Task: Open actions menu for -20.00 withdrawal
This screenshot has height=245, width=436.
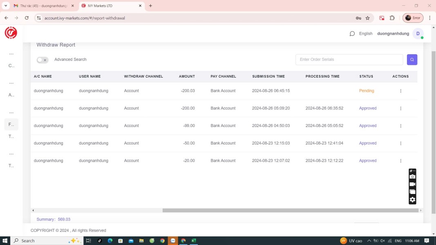Action: click(x=400, y=161)
